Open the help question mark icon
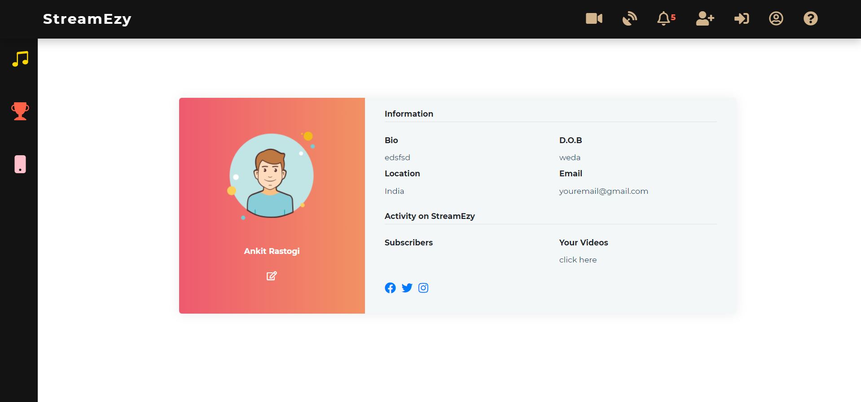 [x=810, y=18]
